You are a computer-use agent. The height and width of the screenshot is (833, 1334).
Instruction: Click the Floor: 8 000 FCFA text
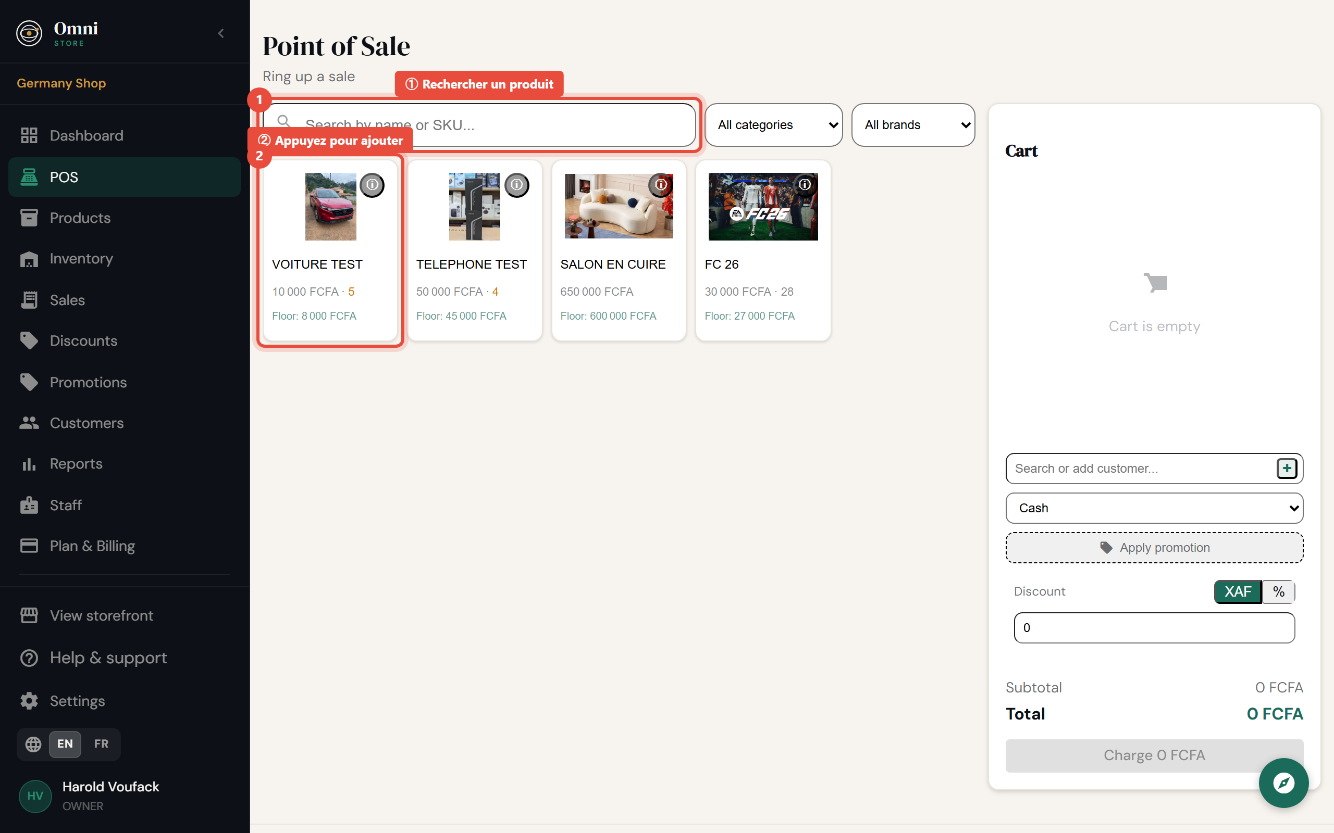click(314, 315)
